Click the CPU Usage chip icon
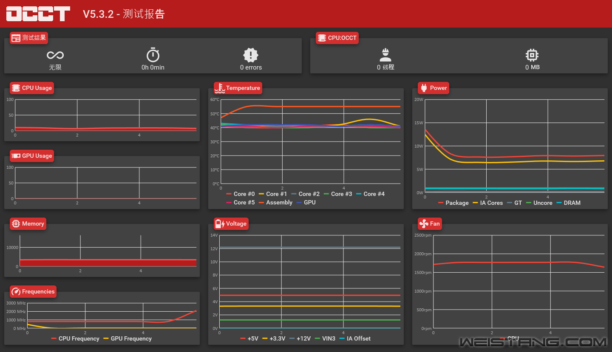This screenshot has width=612, height=352. point(16,88)
